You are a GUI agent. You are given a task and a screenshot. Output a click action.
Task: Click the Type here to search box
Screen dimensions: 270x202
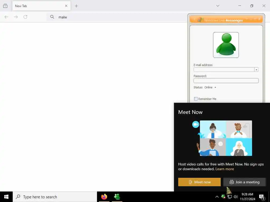[55, 197]
